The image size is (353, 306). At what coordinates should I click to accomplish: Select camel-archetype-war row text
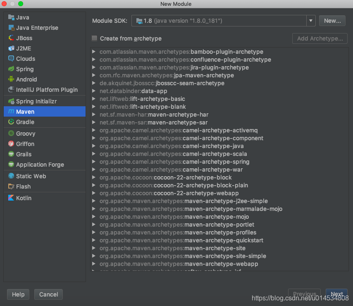click(x=171, y=170)
